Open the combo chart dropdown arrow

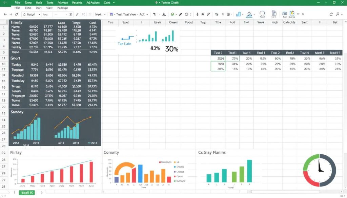pyautogui.click(x=254, y=15)
